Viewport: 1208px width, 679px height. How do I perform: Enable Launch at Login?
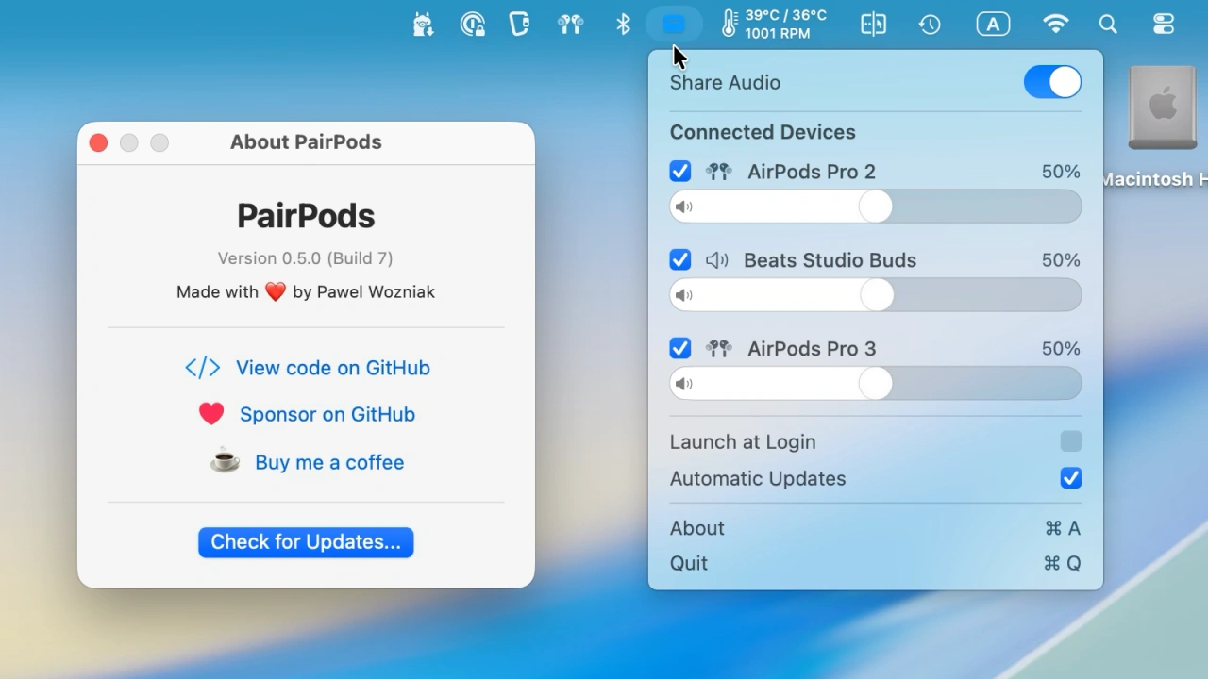(x=1070, y=441)
